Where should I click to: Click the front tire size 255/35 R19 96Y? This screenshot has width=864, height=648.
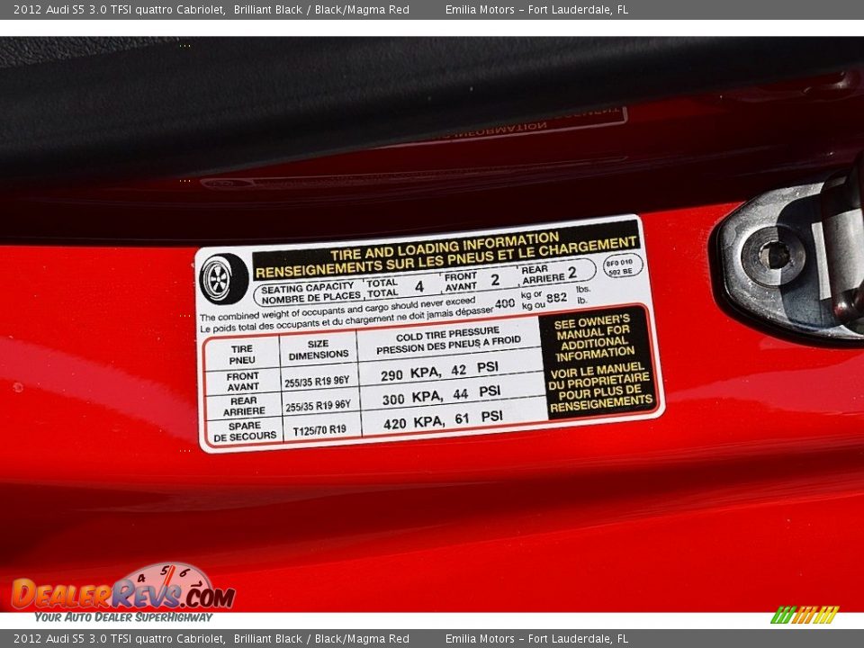click(317, 382)
